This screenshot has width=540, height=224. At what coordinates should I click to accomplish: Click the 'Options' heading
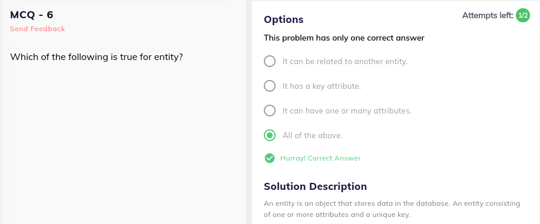tap(283, 19)
